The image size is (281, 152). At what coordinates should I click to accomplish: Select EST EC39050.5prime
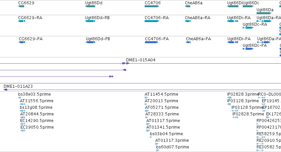click(37, 127)
